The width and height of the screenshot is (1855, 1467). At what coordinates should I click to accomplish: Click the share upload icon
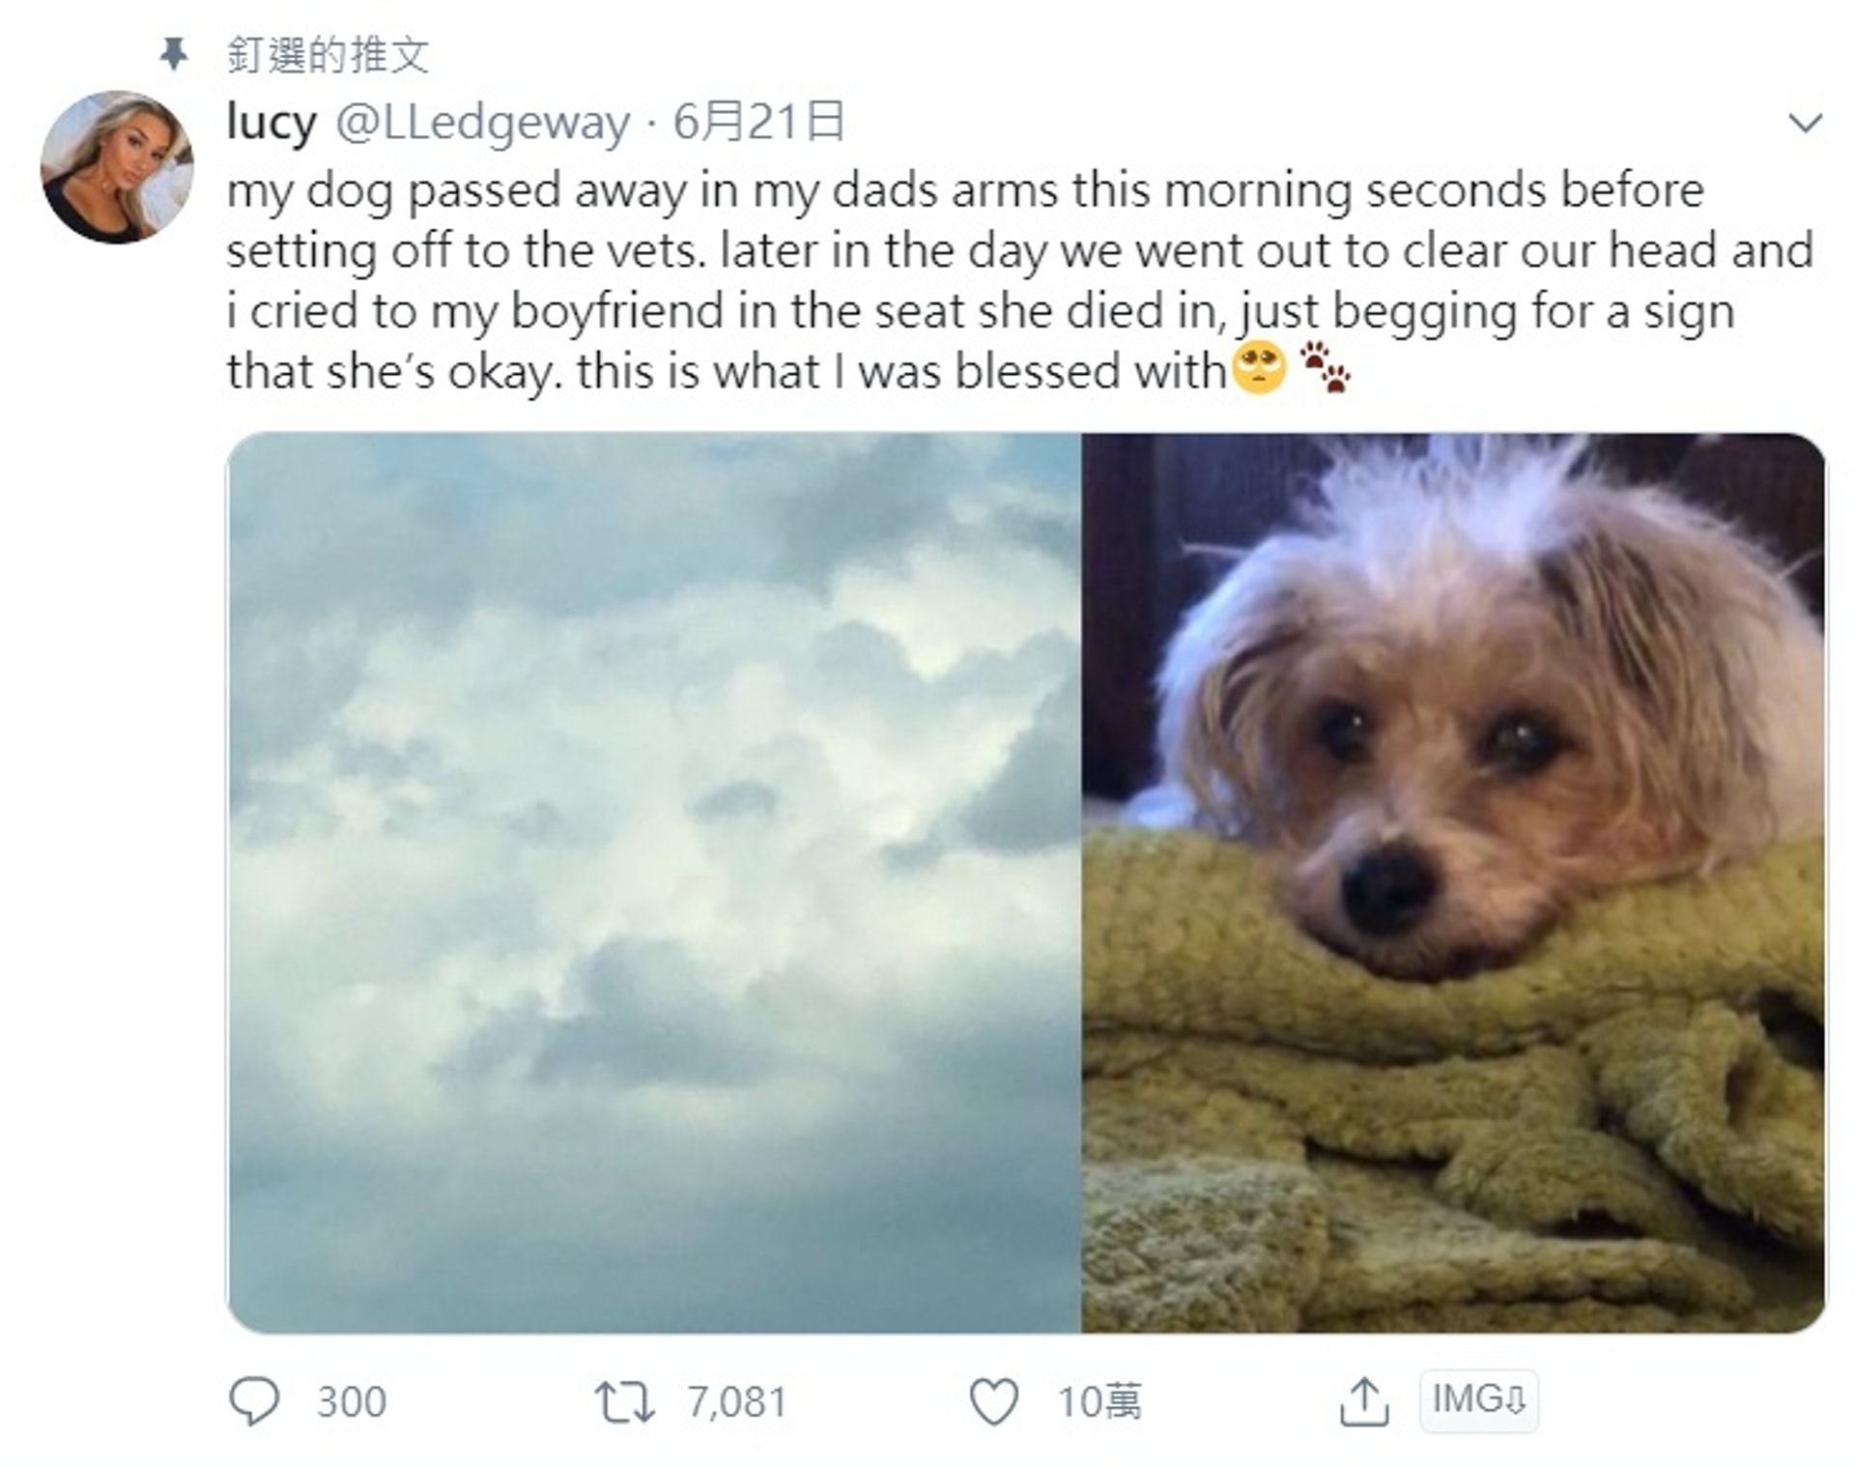point(1364,1401)
